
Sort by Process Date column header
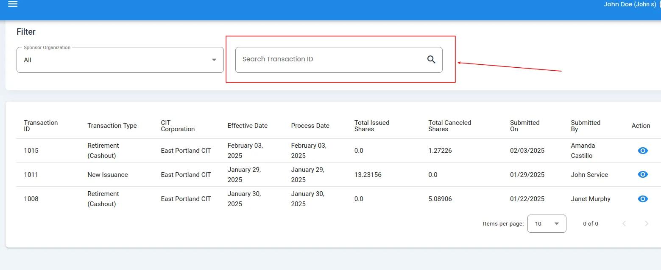click(310, 126)
